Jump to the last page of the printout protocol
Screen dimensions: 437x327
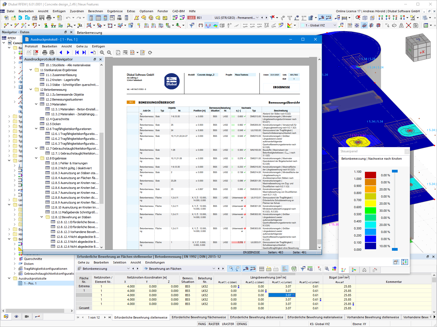[x=84, y=53]
